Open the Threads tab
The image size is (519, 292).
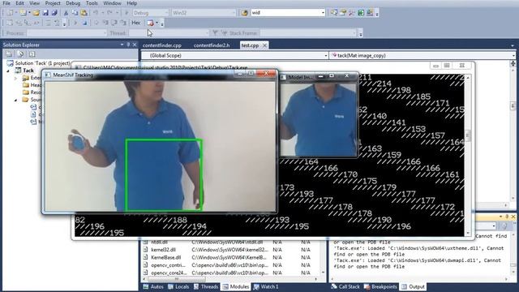pos(206,286)
